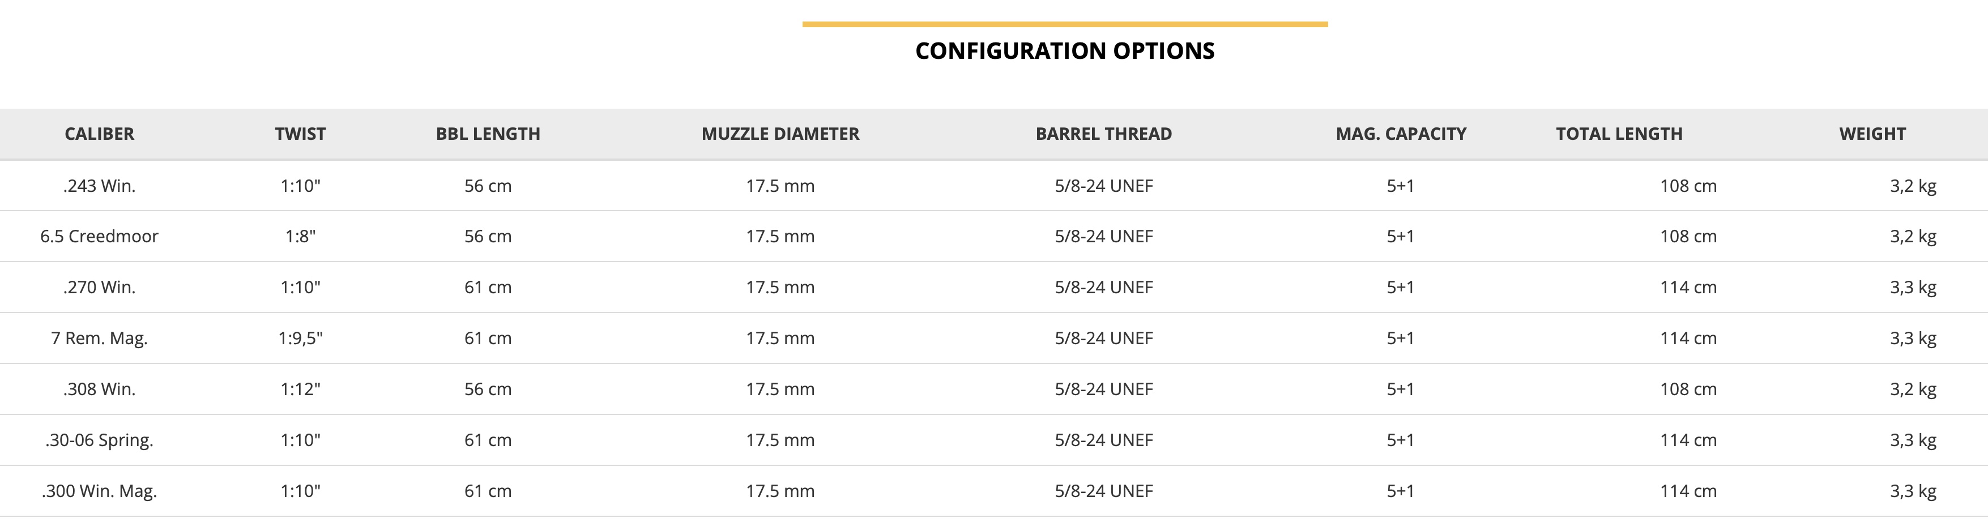The width and height of the screenshot is (1988, 531).
Task: Click the TOTAL LENGTH column header
Action: click(x=1619, y=134)
